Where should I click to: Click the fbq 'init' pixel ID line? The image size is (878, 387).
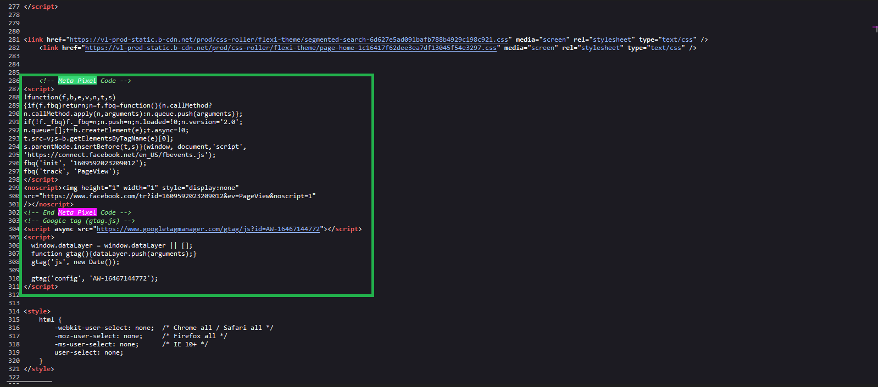click(x=85, y=163)
